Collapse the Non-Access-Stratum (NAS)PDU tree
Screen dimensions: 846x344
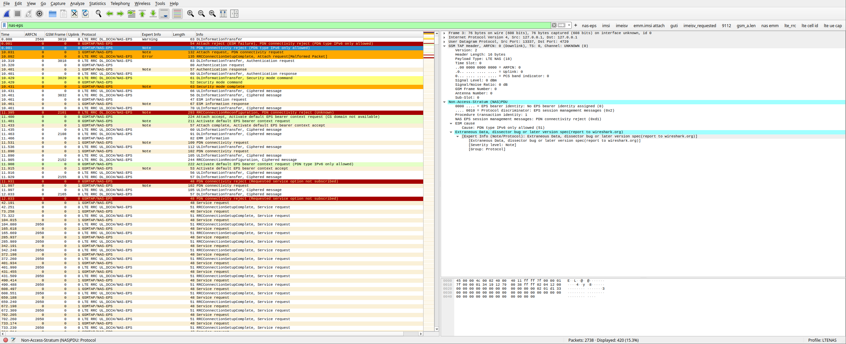pos(445,102)
